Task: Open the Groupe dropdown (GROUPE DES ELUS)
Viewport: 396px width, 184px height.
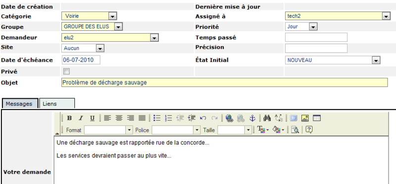Action: click(x=92, y=27)
